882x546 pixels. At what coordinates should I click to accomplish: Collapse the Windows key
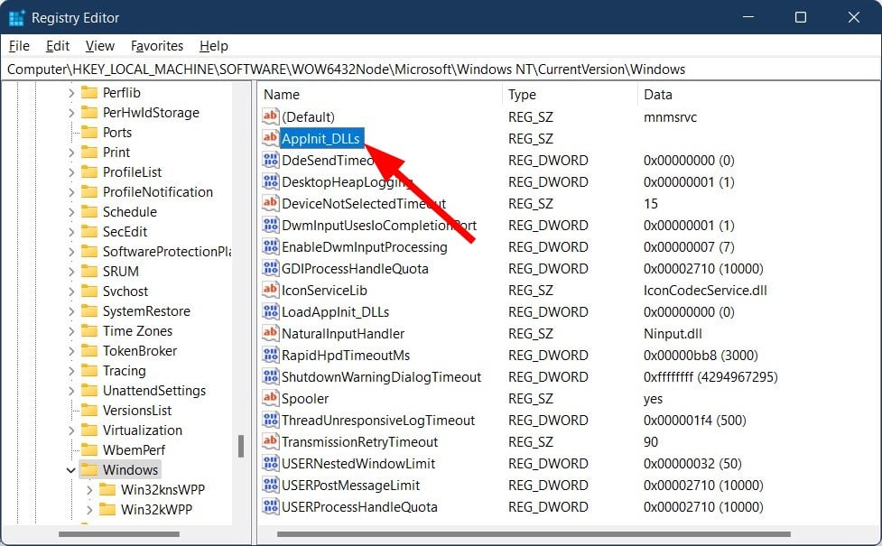(x=71, y=470)
